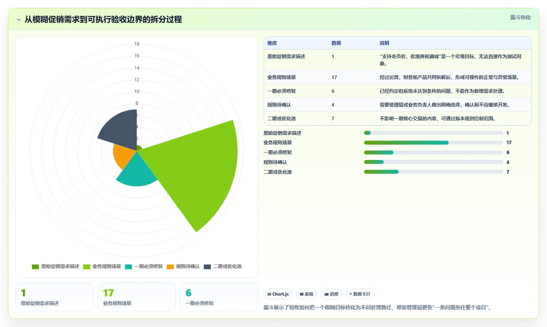Image resolution: width=547 pixels, height=327 pixels.
Task: Click description starting 已经约定但系统未达到
Action: pos(442,91)
